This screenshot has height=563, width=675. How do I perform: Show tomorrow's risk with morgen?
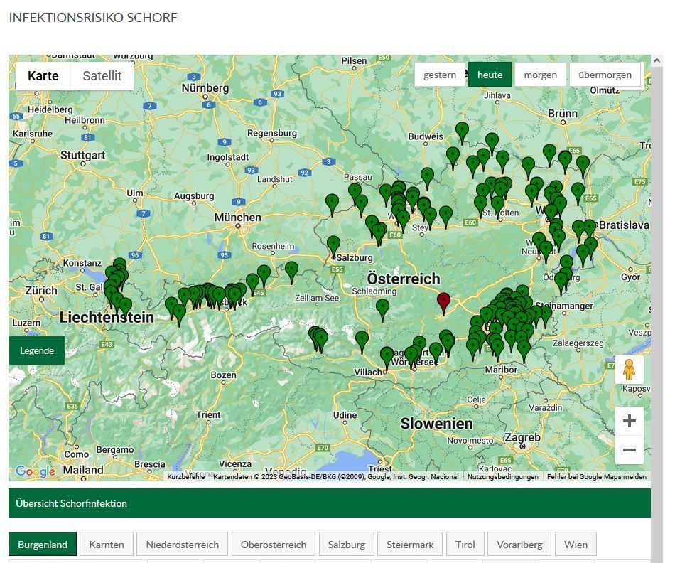pyautogui.click(x=540, y=75)
